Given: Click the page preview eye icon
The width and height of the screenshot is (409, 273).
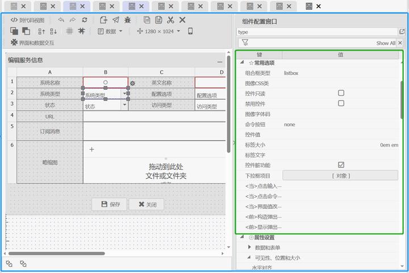Looking at the screenshot, I should (103, 20).
